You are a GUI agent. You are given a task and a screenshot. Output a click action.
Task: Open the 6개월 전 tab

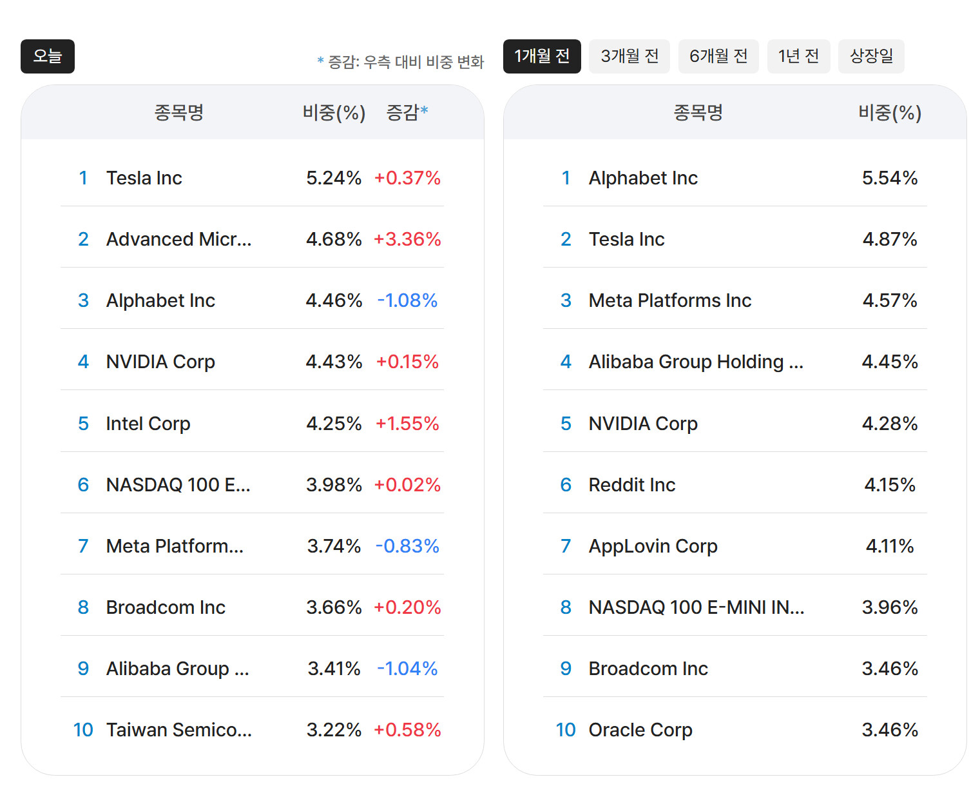tap(718, 57)
